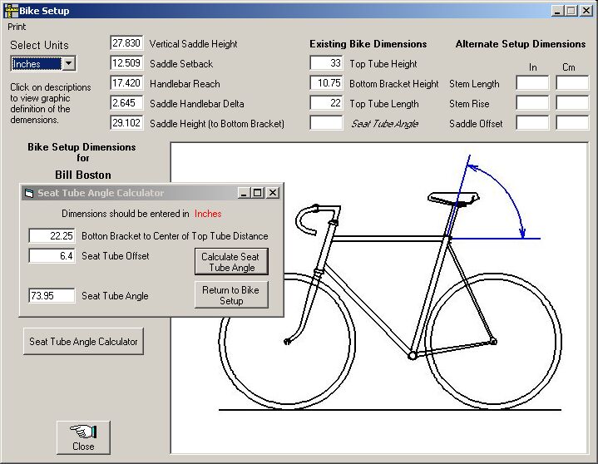Click the Saddle Handlebar Delta value field
This screenshot has width=598, height=464.
click(x=126, y=103)
